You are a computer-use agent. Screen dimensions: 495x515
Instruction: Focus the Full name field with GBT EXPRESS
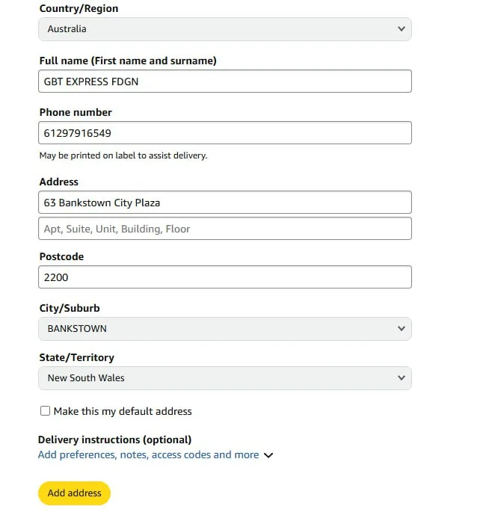[x=224, y=81]
